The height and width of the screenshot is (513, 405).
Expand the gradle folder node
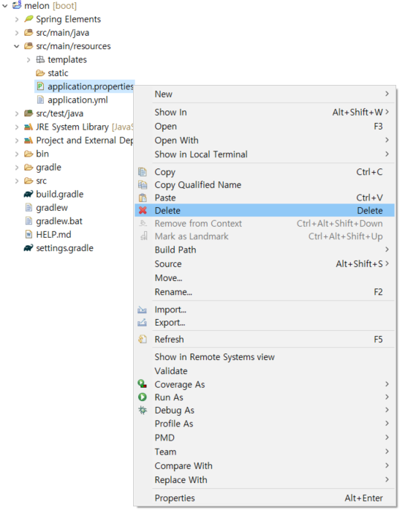pyautogui.click(x=17, y=168)
